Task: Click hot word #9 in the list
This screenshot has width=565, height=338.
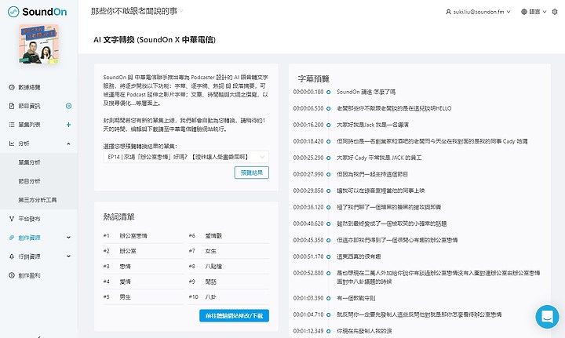Action: coord(211,282)
